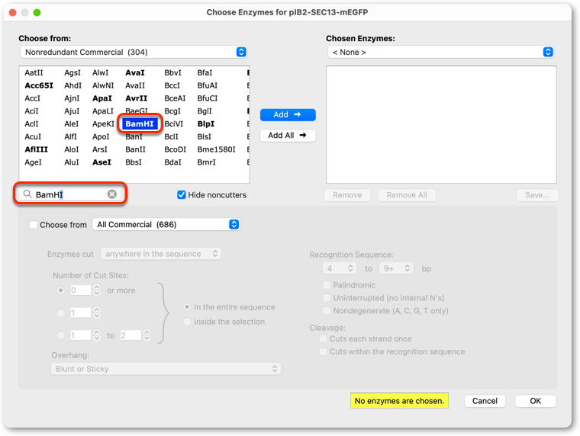Enable the Choose from filter checkbox
This screenshot has width=580, height=436.
pyautogui.click(x=34, y=225)
